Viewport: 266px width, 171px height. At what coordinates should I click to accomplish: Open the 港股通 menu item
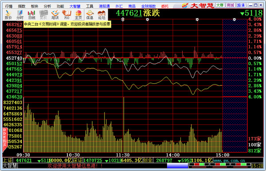(x=104, y=6)
